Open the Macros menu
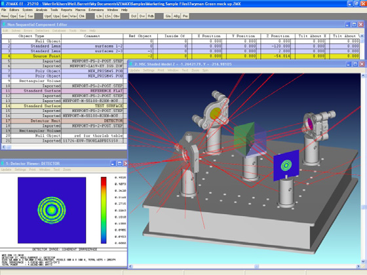 click(x=80, y=10)
